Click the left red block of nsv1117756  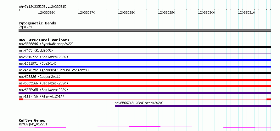click(21, 99)
